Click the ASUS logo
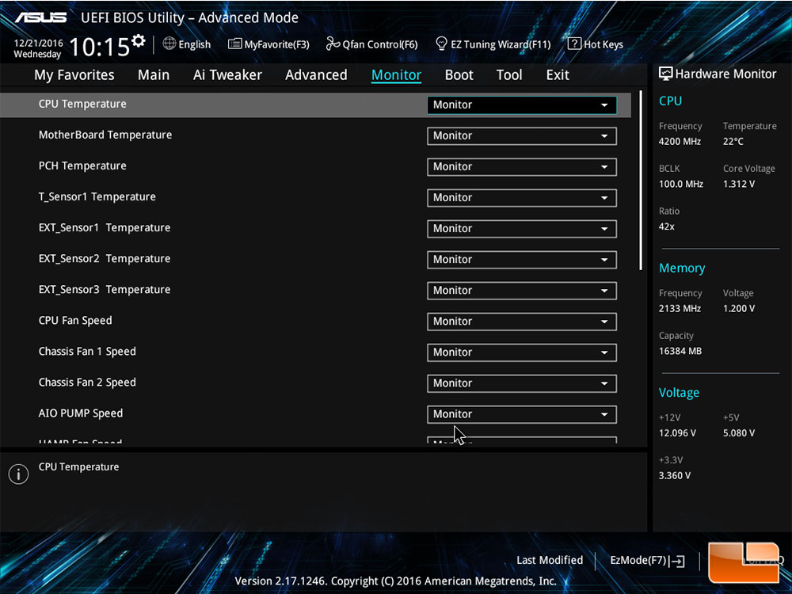The height and width of the screenshot is (594, 792). [x=41, y=17]
